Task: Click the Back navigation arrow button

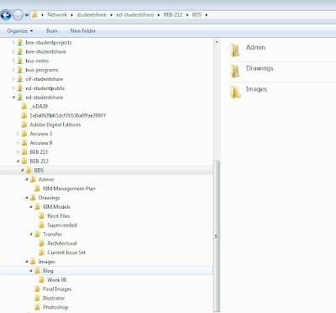Action: [6, 15]
